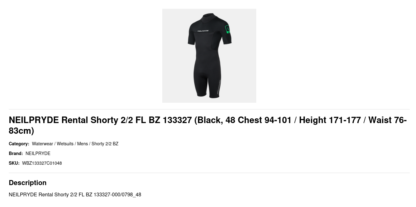Screen dimensions: 416x207
Task: Click the "SKU:" label
Action: 14,163
